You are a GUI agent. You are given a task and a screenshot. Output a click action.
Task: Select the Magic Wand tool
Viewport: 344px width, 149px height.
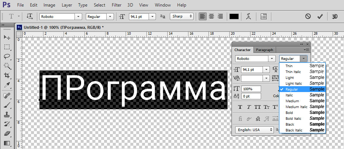(7, 66)
